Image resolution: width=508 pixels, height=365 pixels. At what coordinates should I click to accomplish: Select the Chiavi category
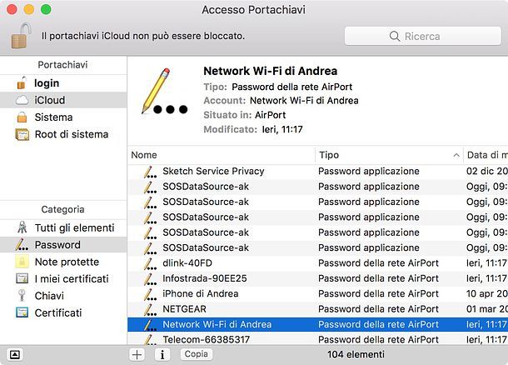click(x=63, y=296)
